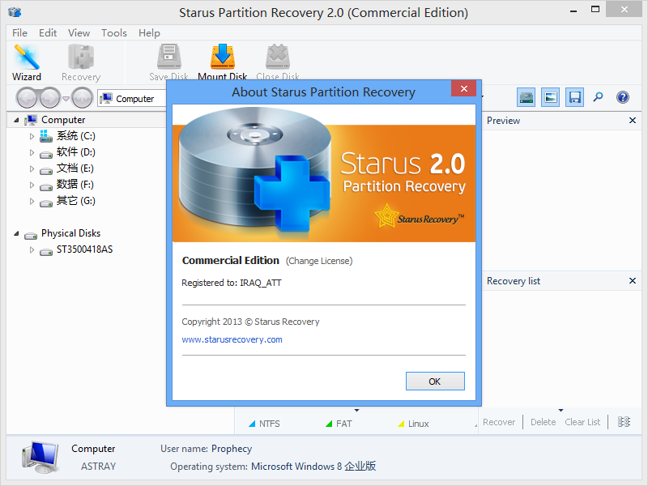Screen dimensions: 648x486
Task: Select the Physical Disks tree item
Action: 70,233
